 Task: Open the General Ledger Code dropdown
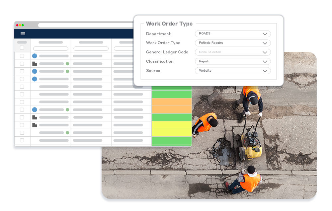233,52
